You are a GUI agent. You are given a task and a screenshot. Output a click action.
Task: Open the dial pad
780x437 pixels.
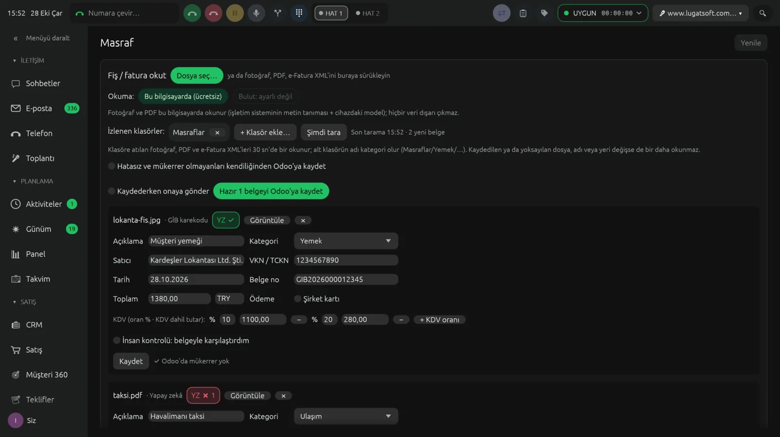(x=299, y=13)
